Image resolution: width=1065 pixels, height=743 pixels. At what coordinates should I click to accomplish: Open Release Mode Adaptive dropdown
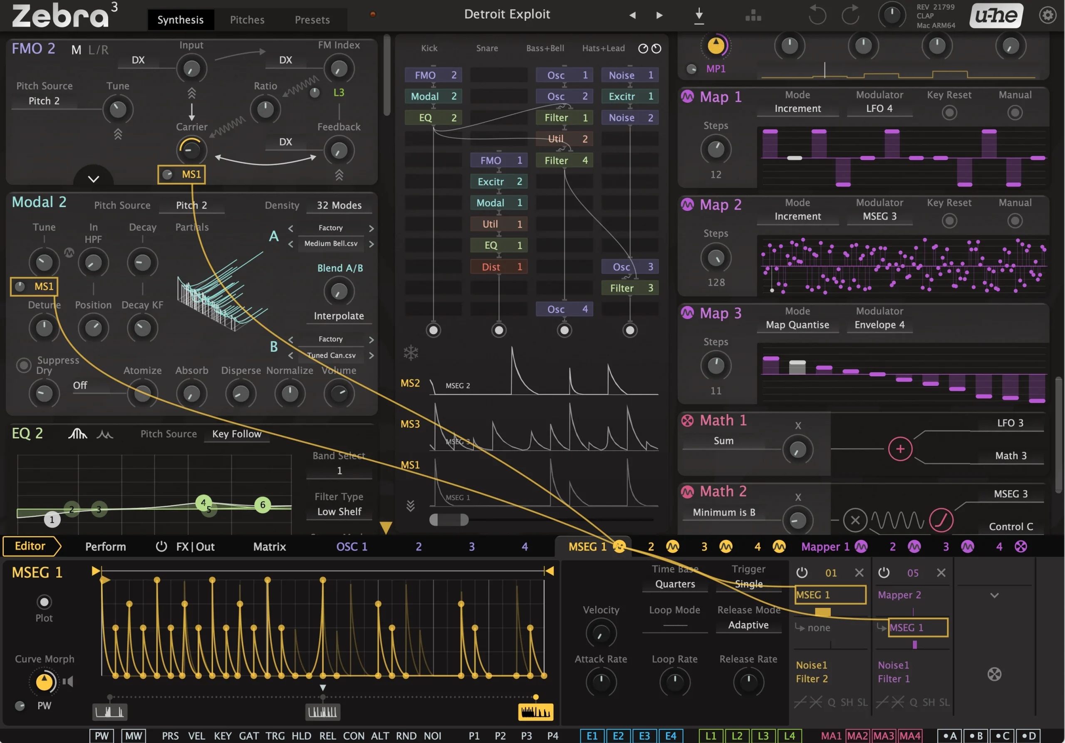748,625
